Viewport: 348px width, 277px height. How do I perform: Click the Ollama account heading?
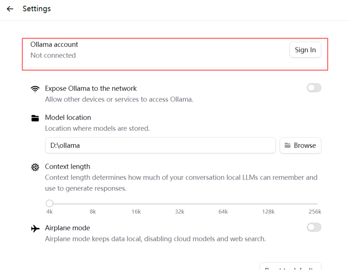(x=54, y=45)
